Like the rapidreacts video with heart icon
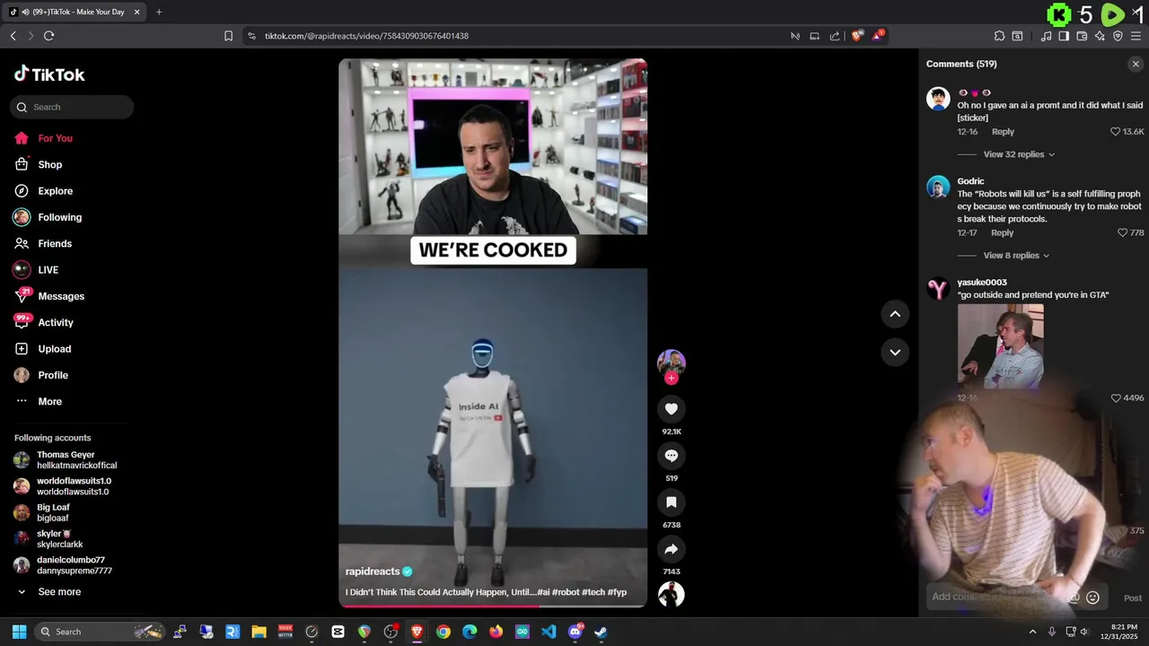 pos(671,409)
